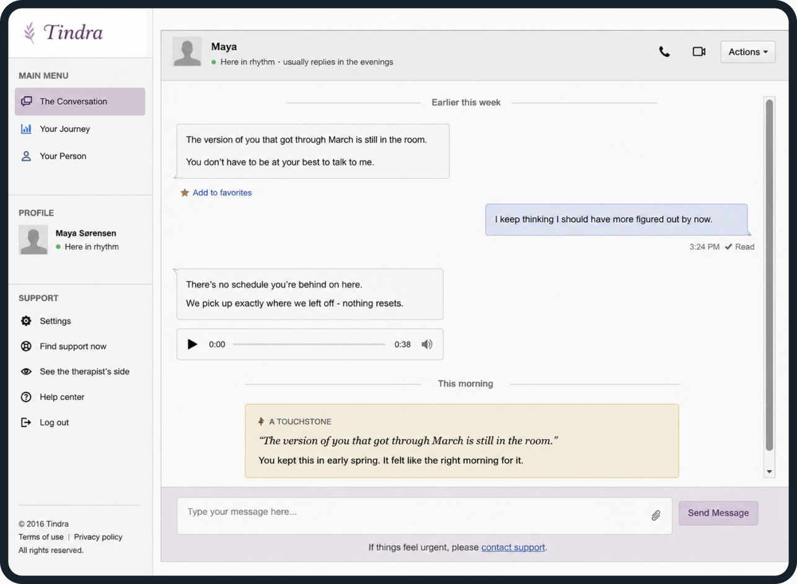
Task: Click the message input field
Action: point(425,516)
